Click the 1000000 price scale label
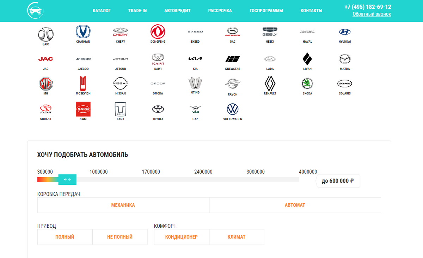Viewport: 423px width, 258px height. point(99,172)
